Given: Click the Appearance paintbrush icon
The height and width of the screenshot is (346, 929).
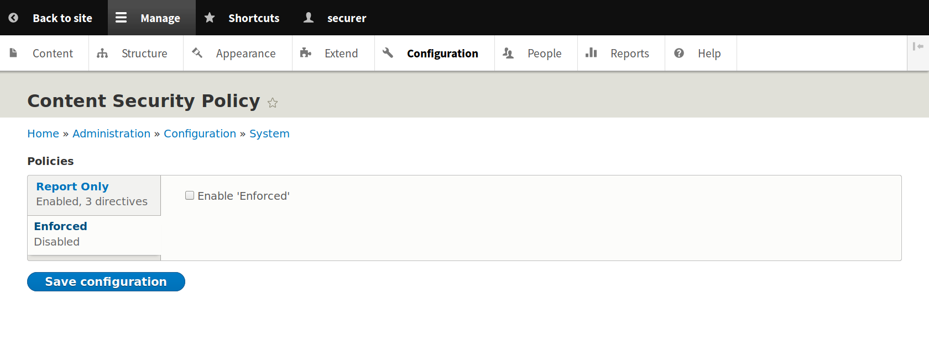Looking at the screenshot, I should pos(197,53).
